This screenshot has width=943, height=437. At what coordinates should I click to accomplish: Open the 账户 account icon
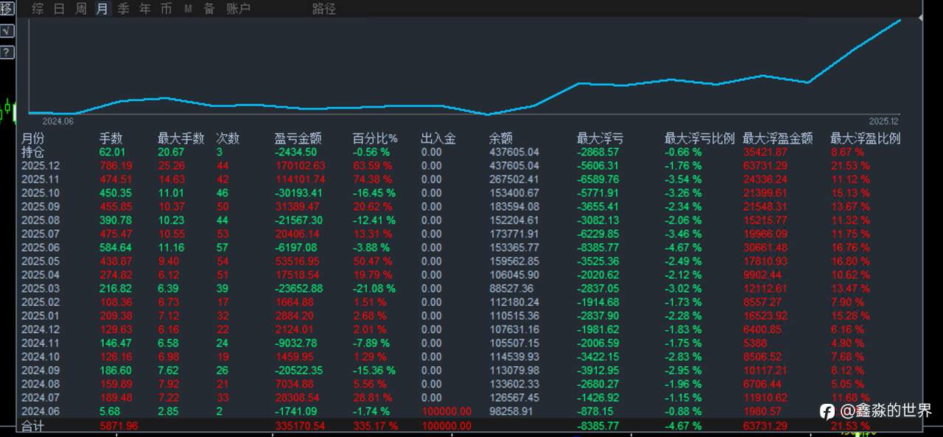tap(237, 9)
